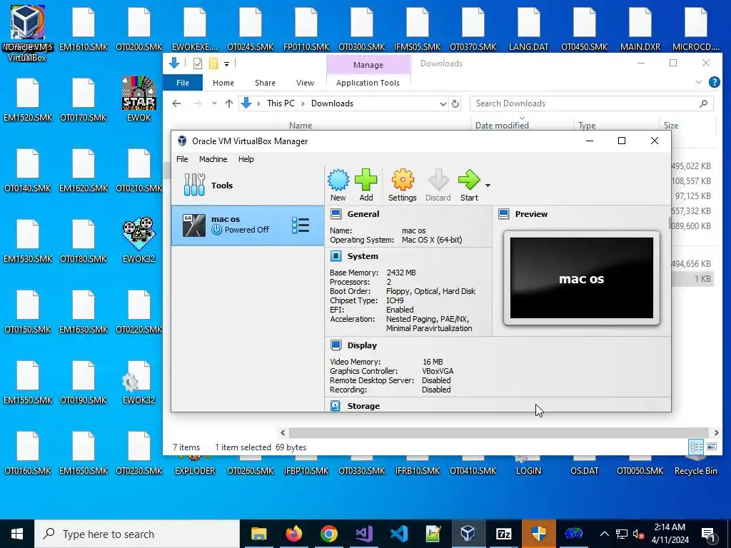
Task: Click the Storage section header
Action: coord(363,406)
